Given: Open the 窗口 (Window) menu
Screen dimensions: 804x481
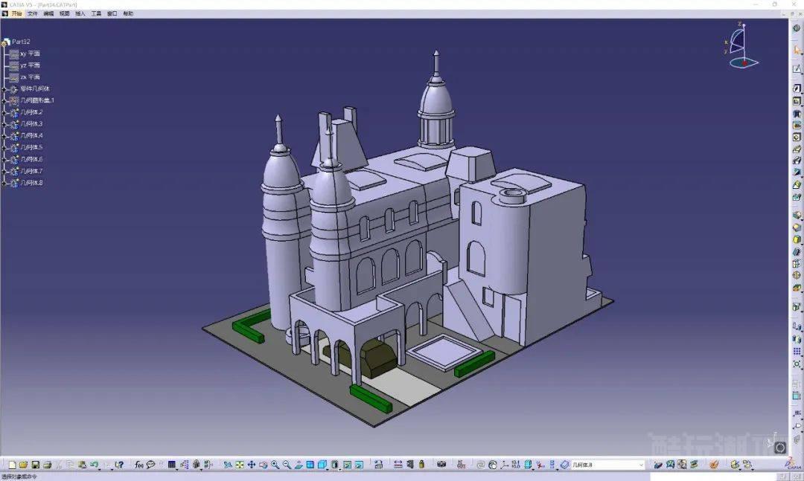Looking at the screenshot, I should point(112,14).
